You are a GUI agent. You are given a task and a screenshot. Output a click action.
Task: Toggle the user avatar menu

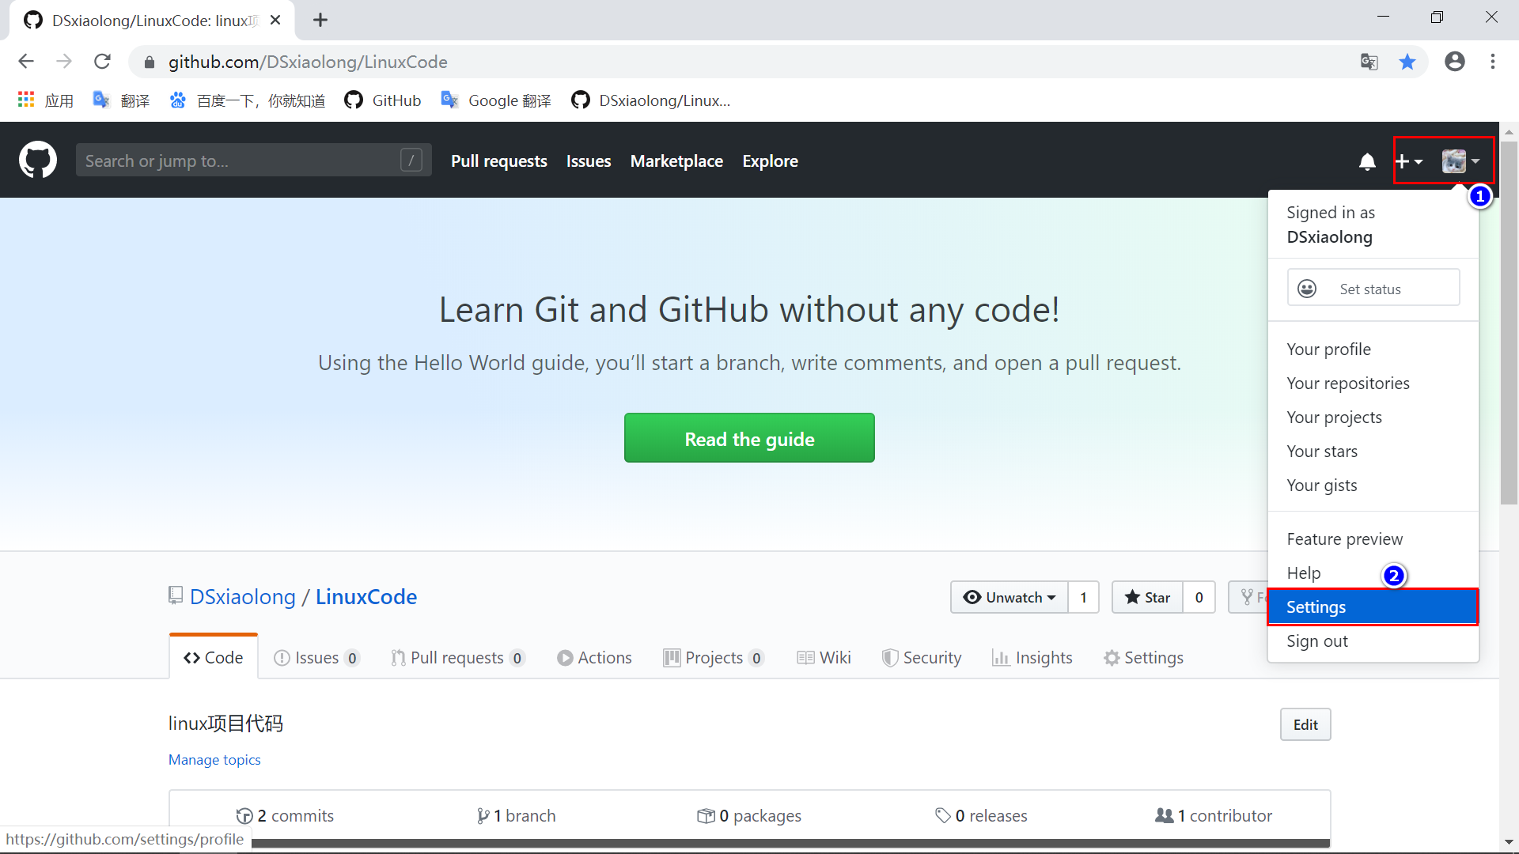pos(1460,161)
